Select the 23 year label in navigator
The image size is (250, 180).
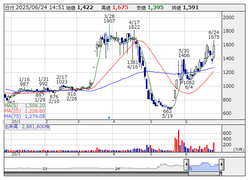[45, 169]
